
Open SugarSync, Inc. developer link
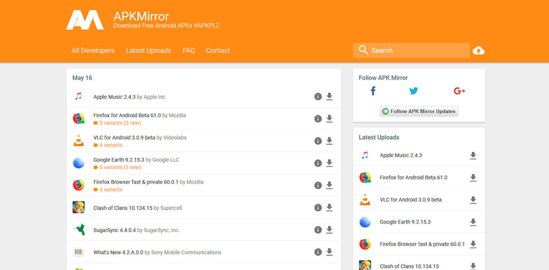tap(162, 230)
